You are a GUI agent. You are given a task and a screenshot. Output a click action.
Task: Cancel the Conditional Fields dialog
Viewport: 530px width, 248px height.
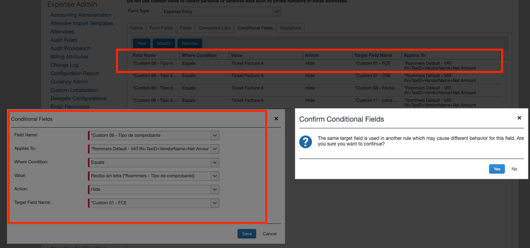click(270, 234)
